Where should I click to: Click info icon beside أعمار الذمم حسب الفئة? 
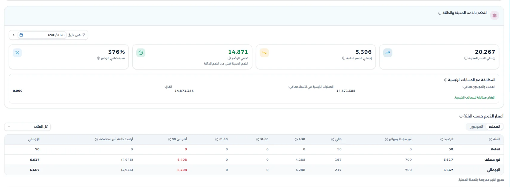click(x=461, y=116)
